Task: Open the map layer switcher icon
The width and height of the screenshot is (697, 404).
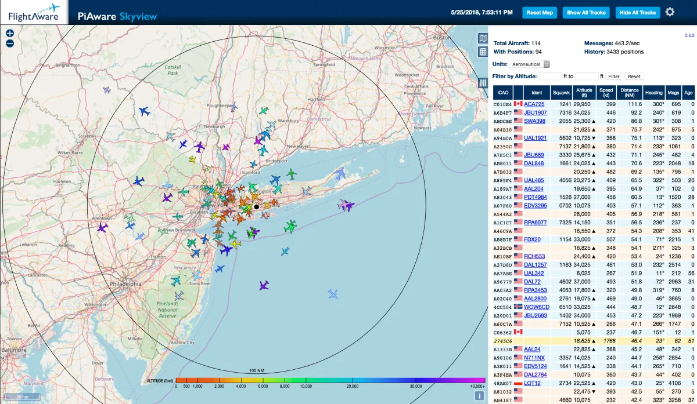Action: (x=482, y=38)
